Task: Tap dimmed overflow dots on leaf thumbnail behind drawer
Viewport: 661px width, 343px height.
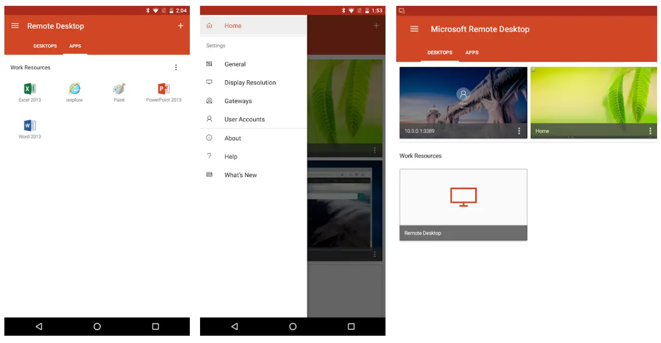Action: point(375,150)
